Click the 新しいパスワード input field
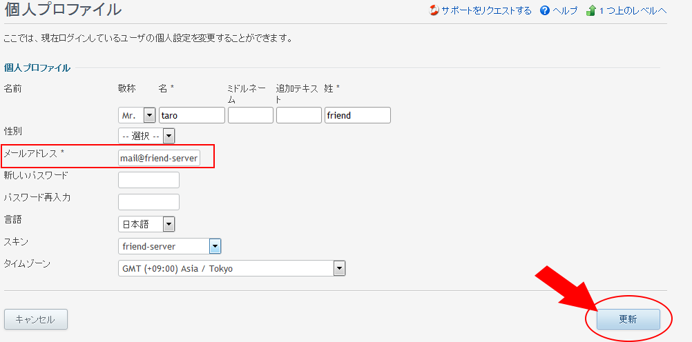Viewport: 692px width, 342px height. tap(148, 180)
